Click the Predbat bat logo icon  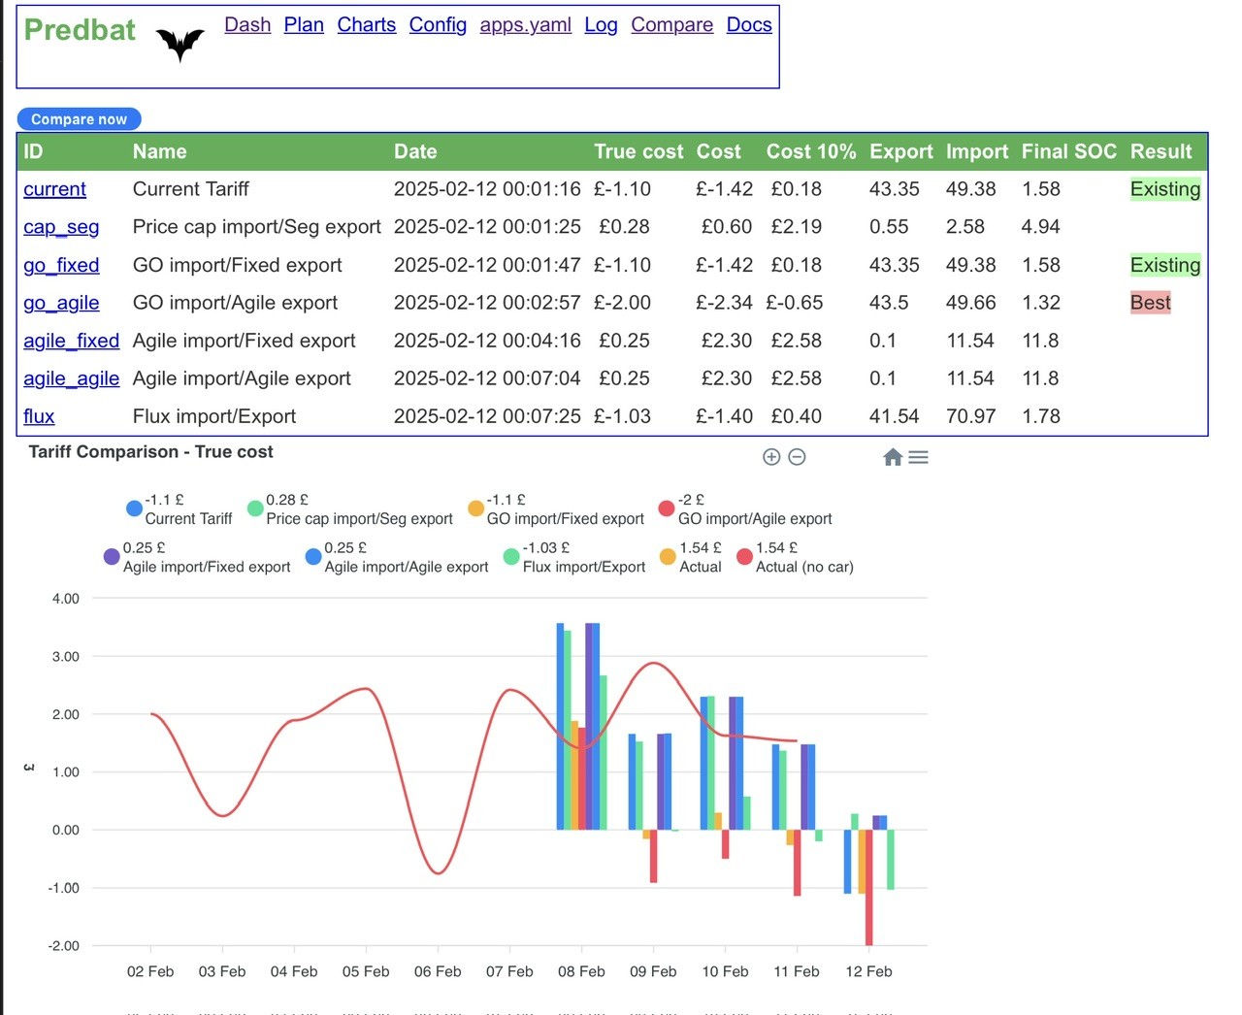(x=180, y=44)
